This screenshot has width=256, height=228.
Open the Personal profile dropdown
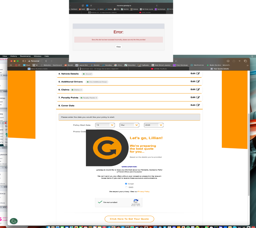tap(35, 61)
